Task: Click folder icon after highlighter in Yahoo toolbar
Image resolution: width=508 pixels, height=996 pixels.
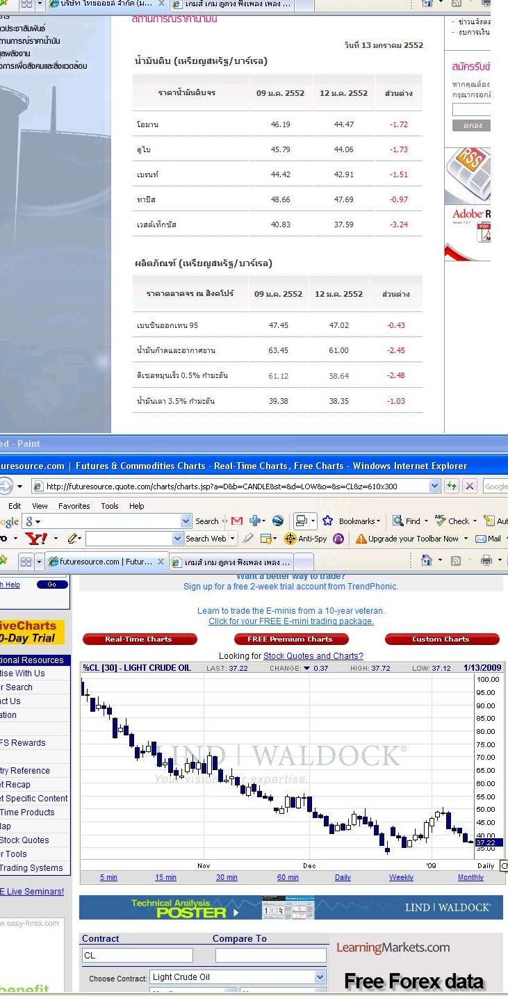Action: click(265, 539)
